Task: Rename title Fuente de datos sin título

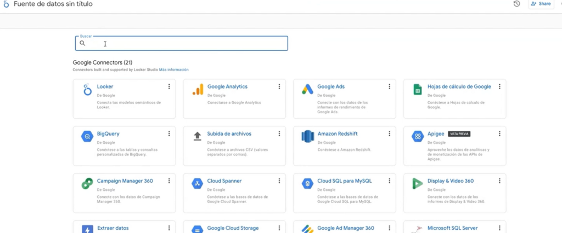Action: (x=53, y=4)
